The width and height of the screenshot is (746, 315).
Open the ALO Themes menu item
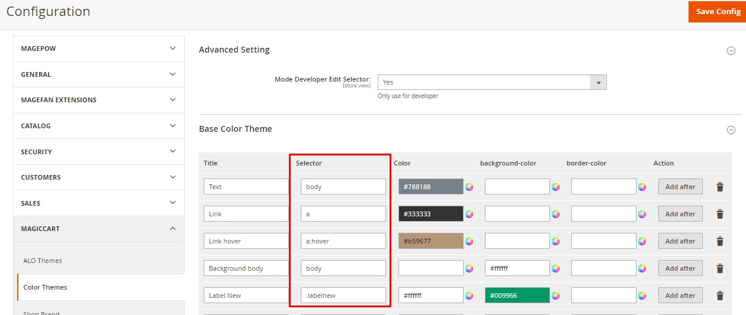point(43,261)
